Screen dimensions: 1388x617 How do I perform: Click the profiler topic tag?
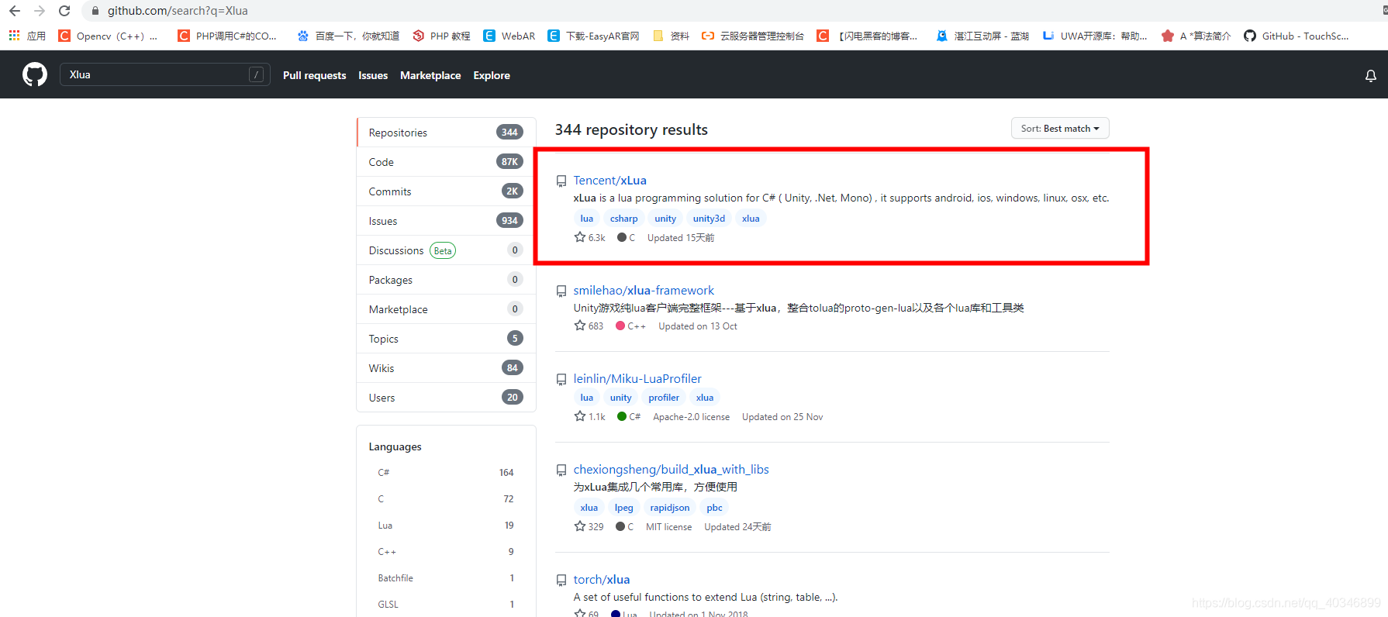664,398
